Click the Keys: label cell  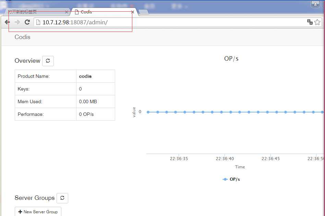[x=46, y=89]
